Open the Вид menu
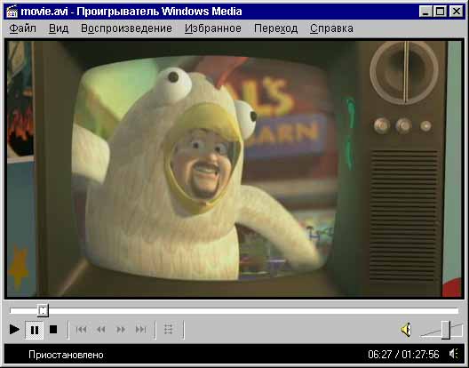The width and height of the screenshot is (469, 368). pos(59,28)
